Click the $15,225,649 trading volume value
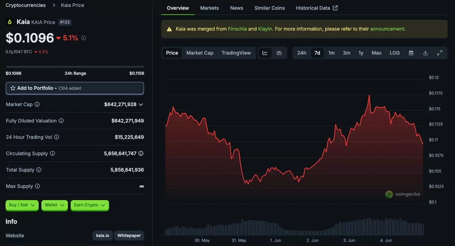This screenshot has width=455, height=246. point(129,137)
